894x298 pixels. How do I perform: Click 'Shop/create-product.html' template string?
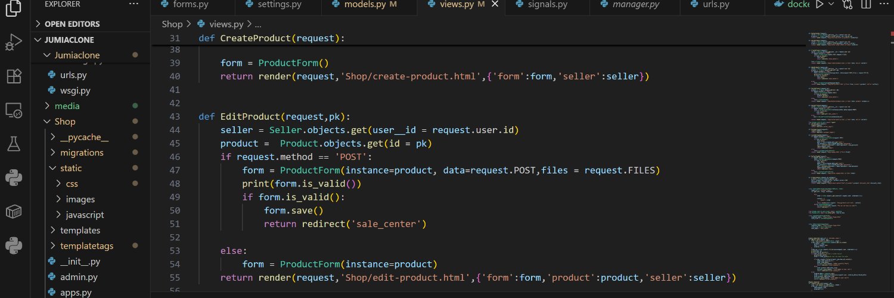pos(411,76)
